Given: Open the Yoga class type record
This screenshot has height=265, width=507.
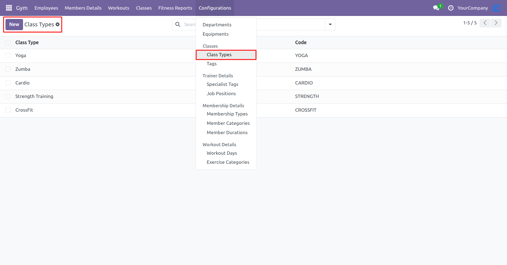Looking at the screenshot, I should (x=21, y=55).
